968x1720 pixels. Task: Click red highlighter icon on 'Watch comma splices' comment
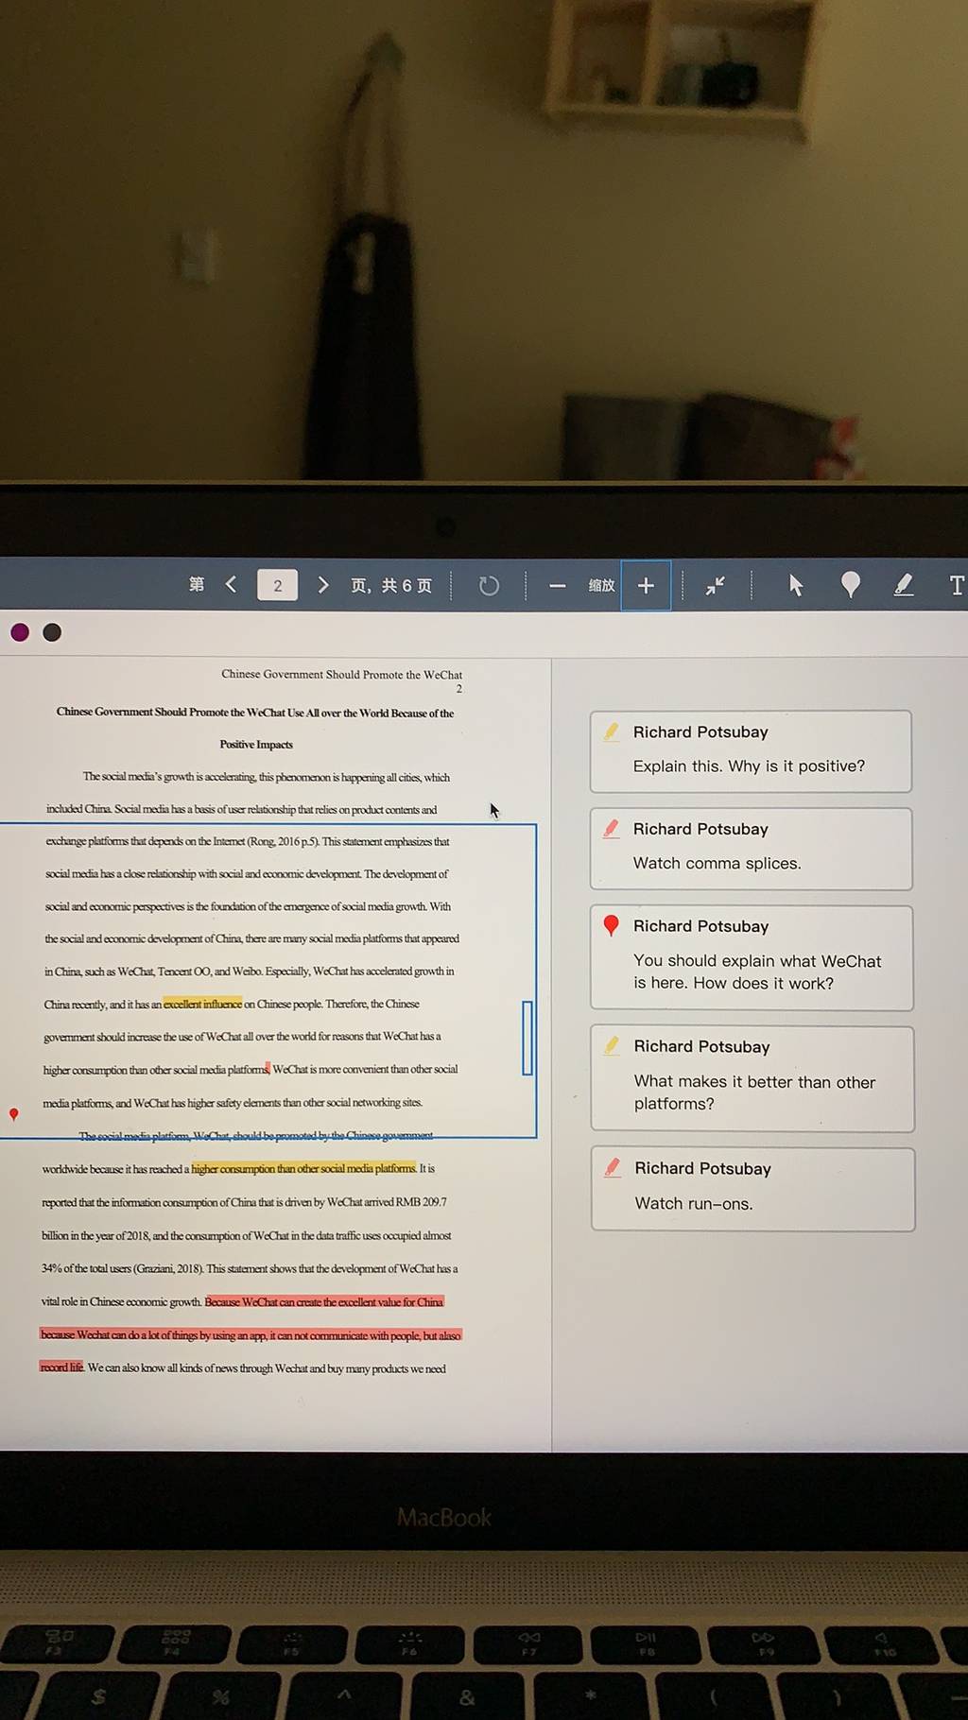pos(612,829)
